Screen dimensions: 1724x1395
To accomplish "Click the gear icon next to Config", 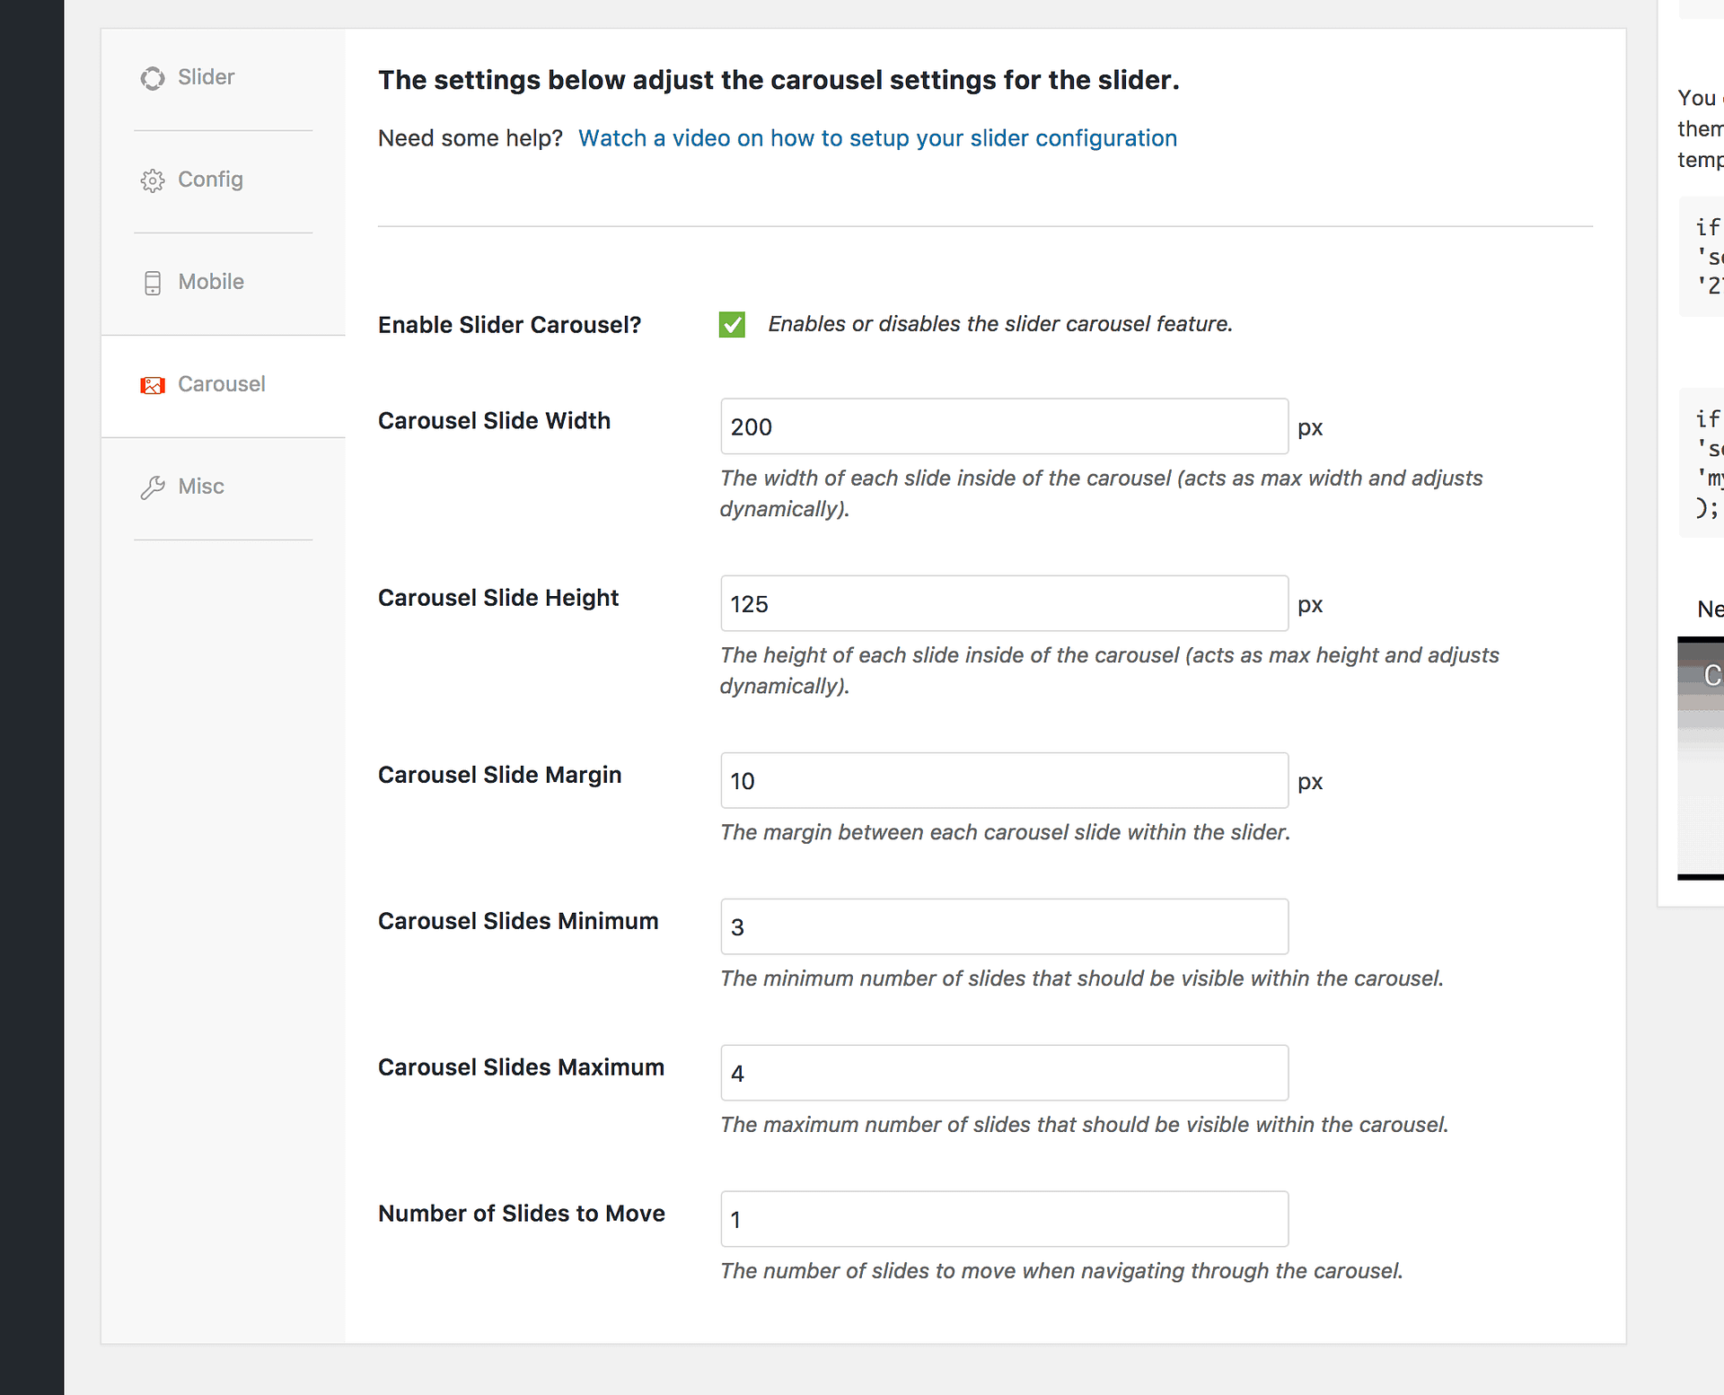I will tap(153, 180).
